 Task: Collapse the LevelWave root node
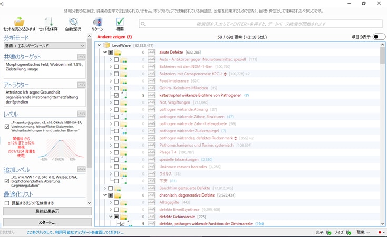point(99,45)
